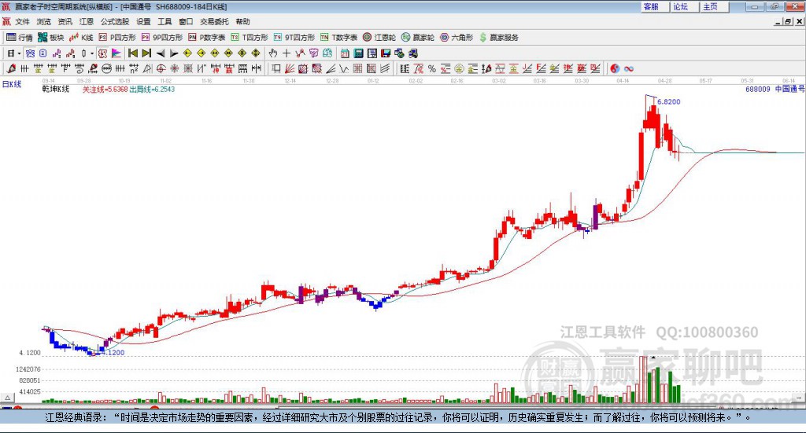Open the 9P四方形 tool

[x=162, y=38]
